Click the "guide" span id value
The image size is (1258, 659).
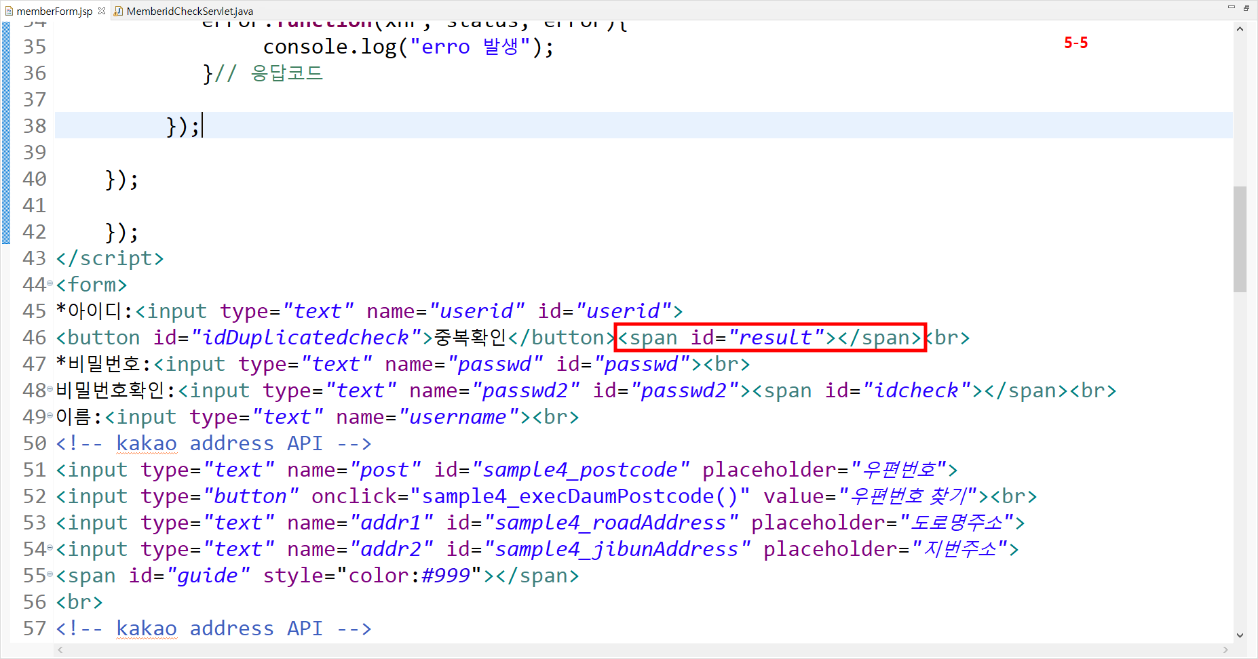[x=208, y=576]
